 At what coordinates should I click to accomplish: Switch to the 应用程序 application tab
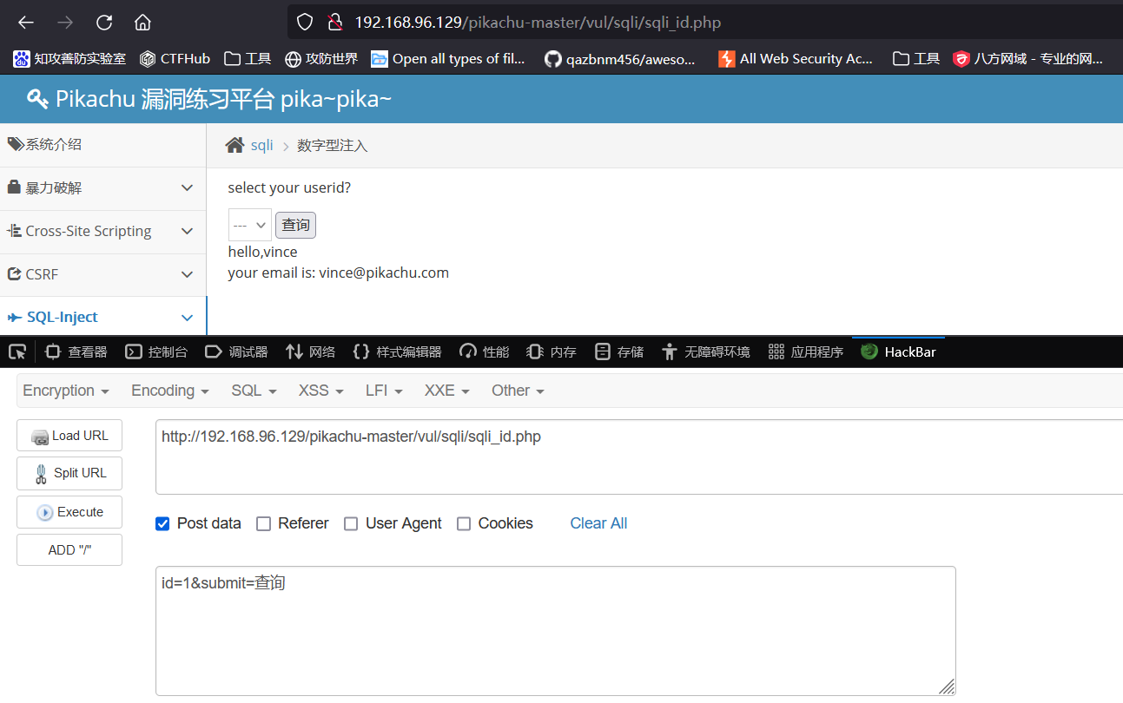tap(806, 351)
